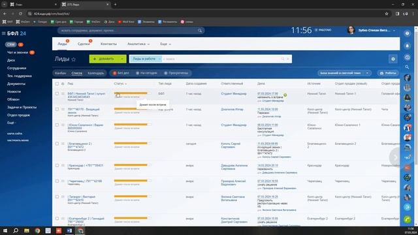This screenshot has width=418, height=235.
Task: Switch to the Контакты tab
Action: click(x=108, y=44)
